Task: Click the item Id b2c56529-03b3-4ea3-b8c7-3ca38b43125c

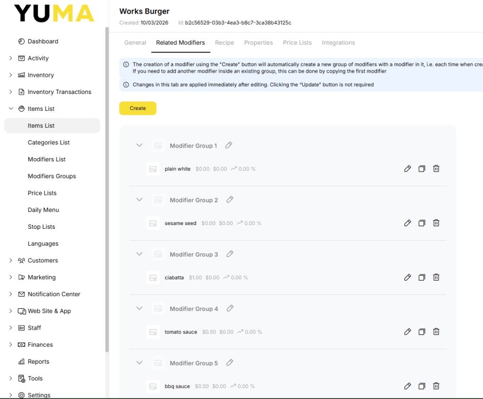Action: pos(238,23)
